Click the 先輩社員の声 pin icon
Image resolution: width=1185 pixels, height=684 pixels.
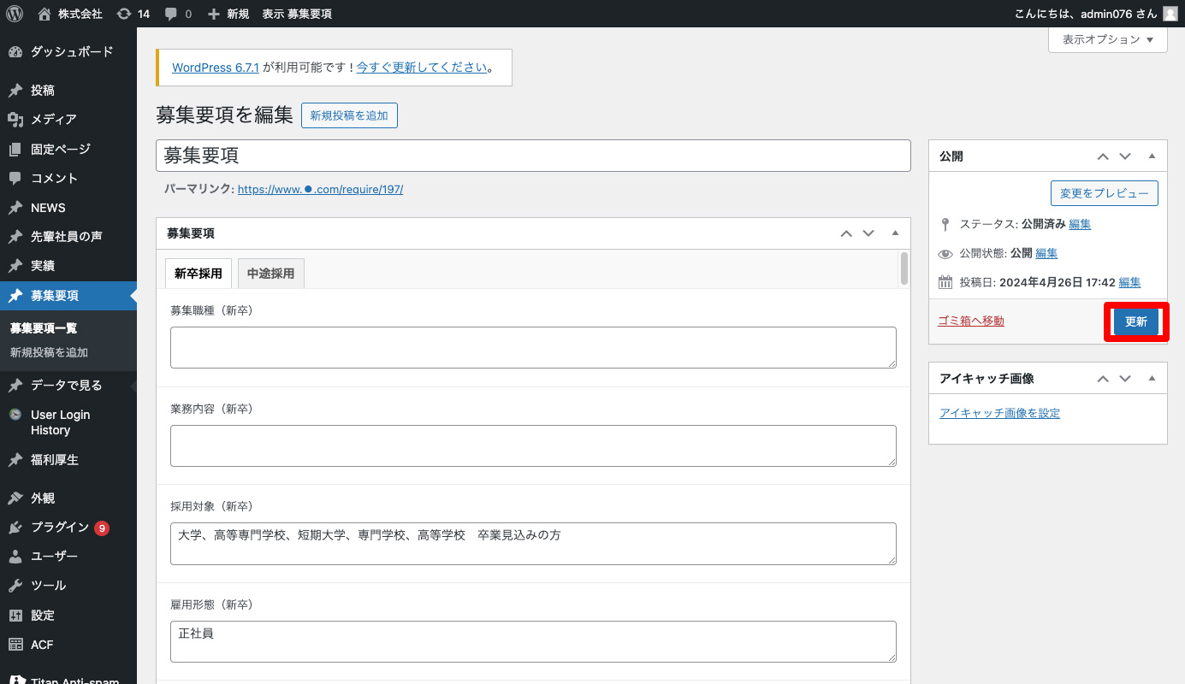15,237
